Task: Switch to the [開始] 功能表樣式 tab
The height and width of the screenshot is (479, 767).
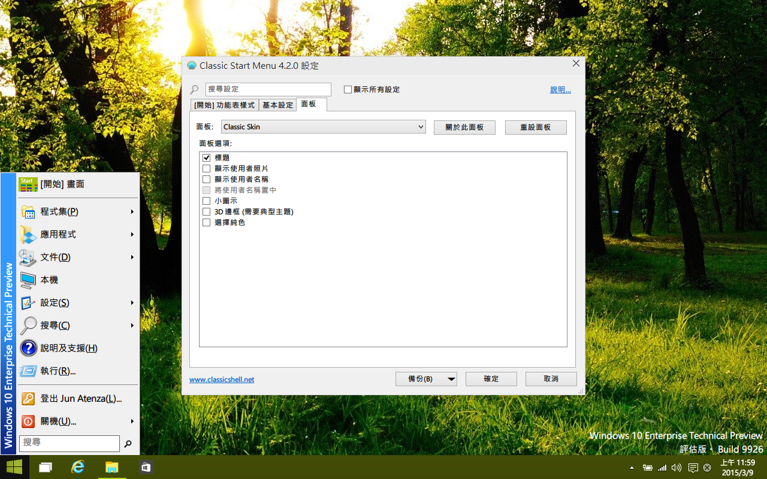Action: pos(225,105)
